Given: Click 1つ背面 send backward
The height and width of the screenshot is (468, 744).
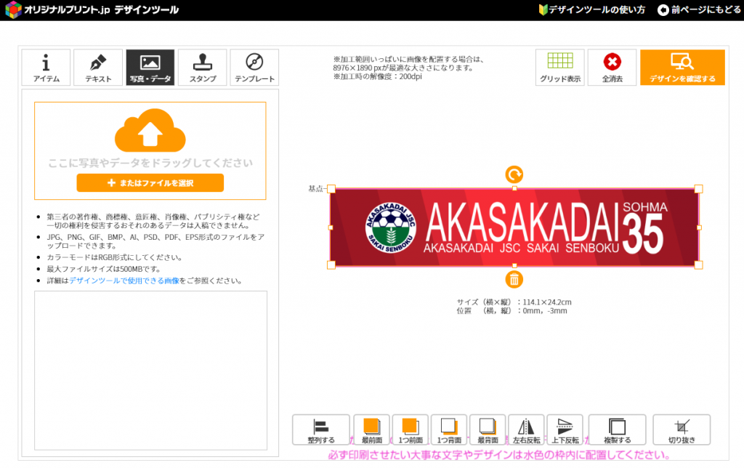Looking at the screenshot, I should coord(449,430).
